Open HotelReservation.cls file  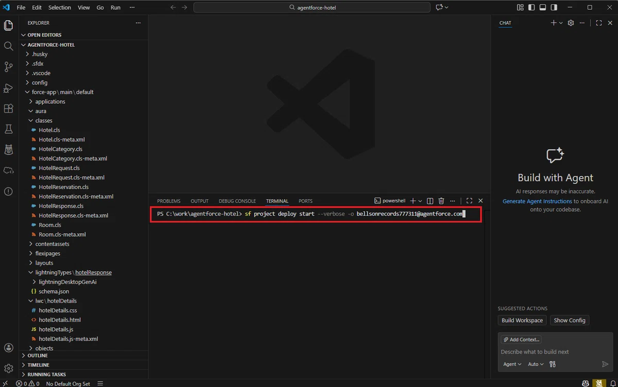[63, 187]
